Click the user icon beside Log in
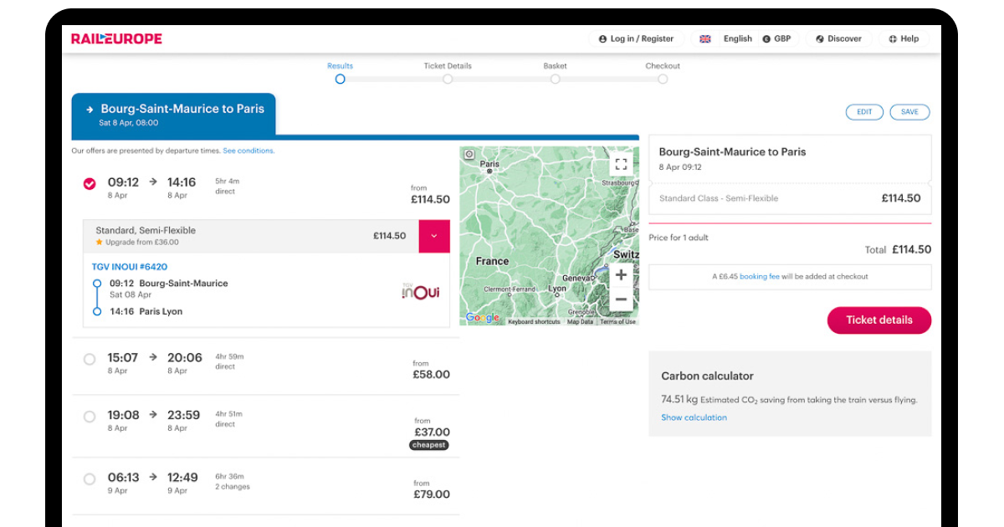The width and height of the screenshot is (1004, 527). click(602, 38)
